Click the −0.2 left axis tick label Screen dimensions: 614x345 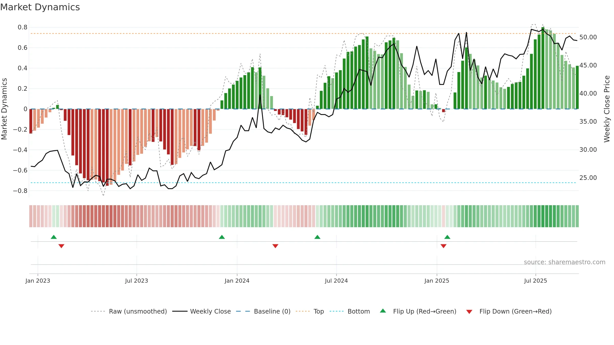click(20, 130)
